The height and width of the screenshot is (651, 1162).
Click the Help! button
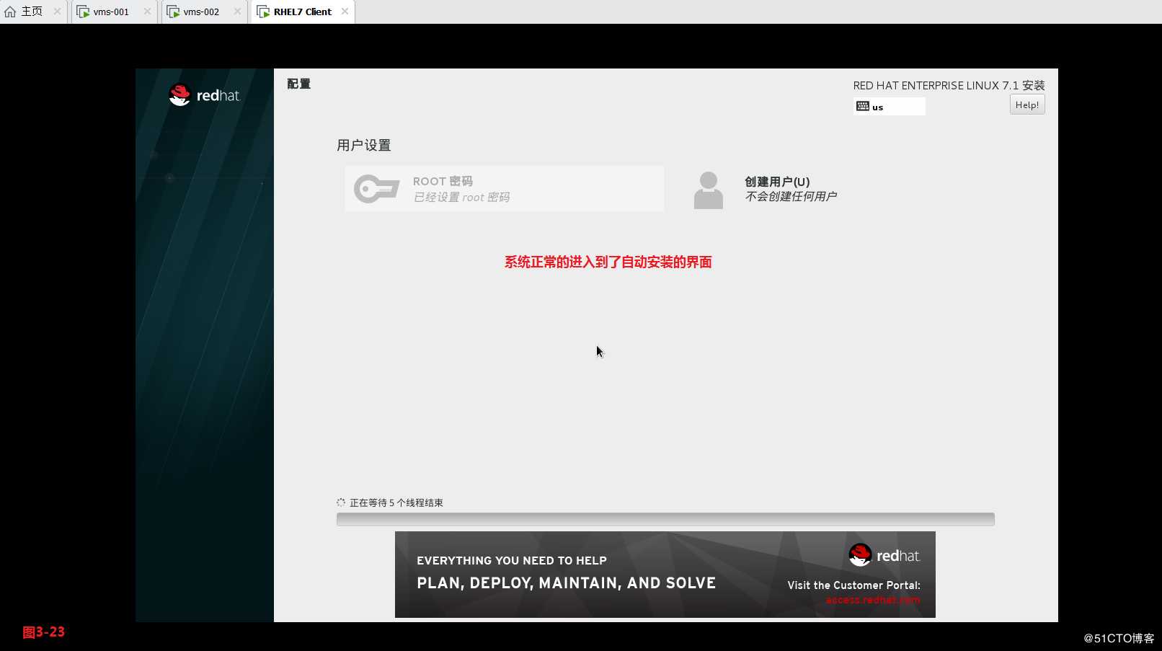coord(1027,105)
